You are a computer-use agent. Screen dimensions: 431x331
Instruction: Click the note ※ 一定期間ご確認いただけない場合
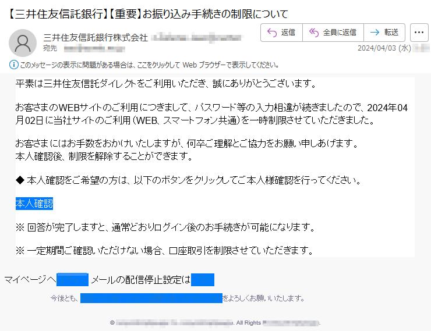click(165, 250)
